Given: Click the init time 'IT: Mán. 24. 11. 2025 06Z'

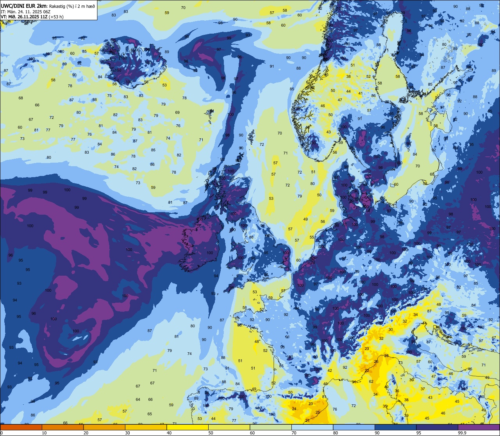Looking at the screenshot, I should pos(25,12).
